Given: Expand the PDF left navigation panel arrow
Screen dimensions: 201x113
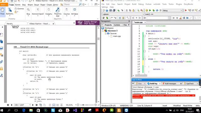Looking at the screenshot, I should pyautogui.click(x=3, y=27).
